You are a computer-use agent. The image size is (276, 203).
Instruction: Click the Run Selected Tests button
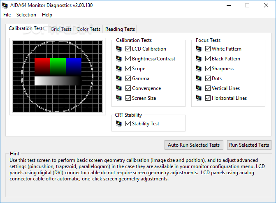[249, 145]
